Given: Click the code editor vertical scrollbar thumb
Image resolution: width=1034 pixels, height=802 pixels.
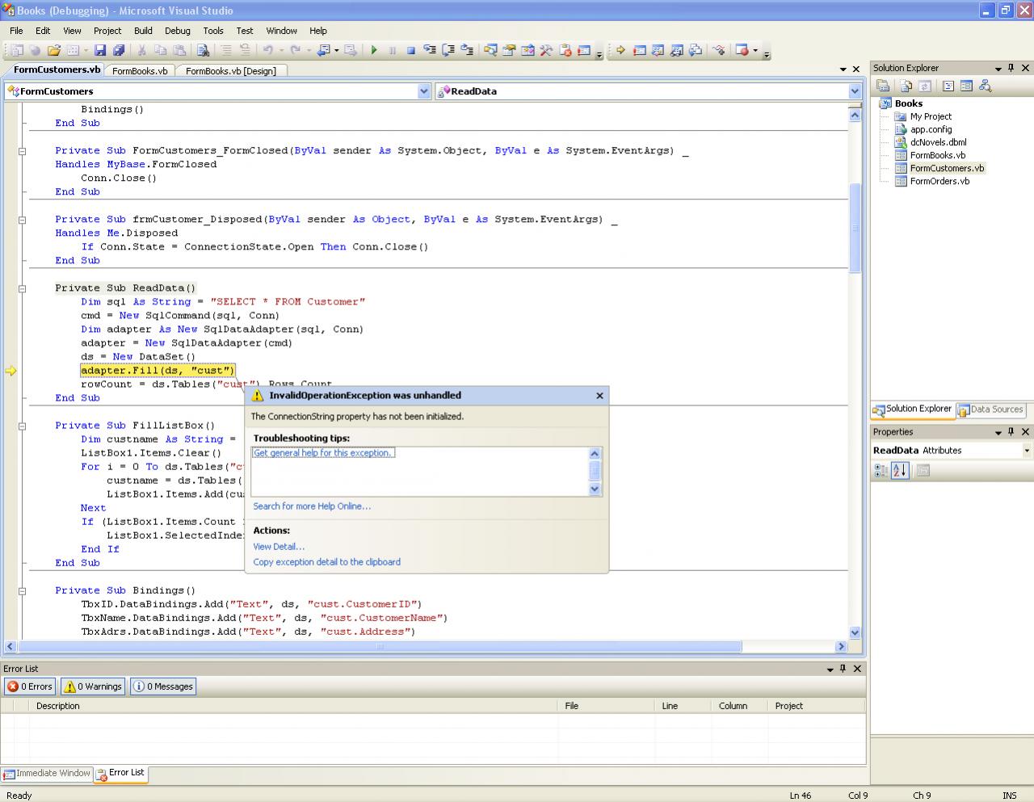Looking at the screenshot, I should (x=855, y=229).
